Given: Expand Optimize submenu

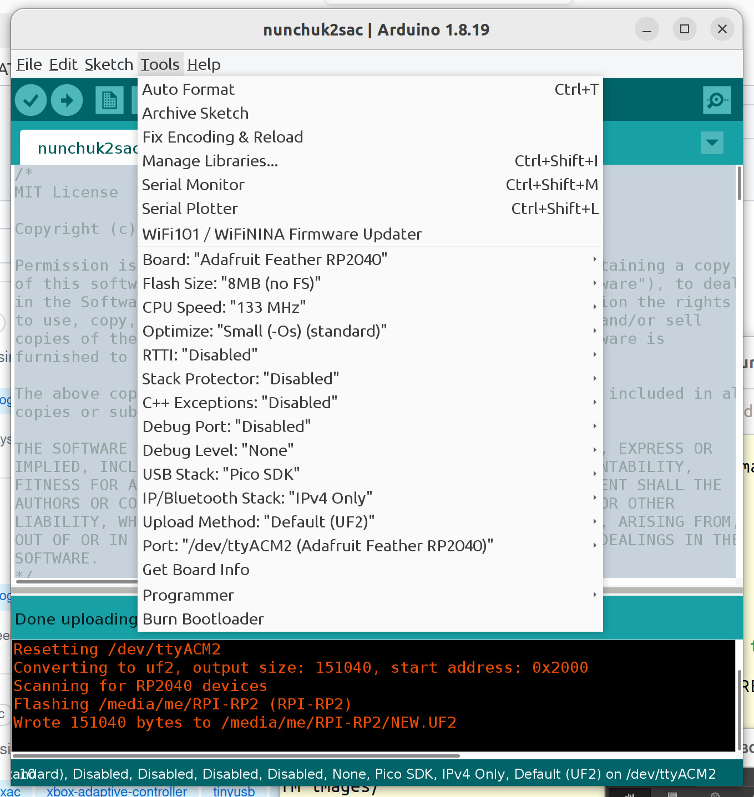Looking at the screenshot, I should pos(370,331).
